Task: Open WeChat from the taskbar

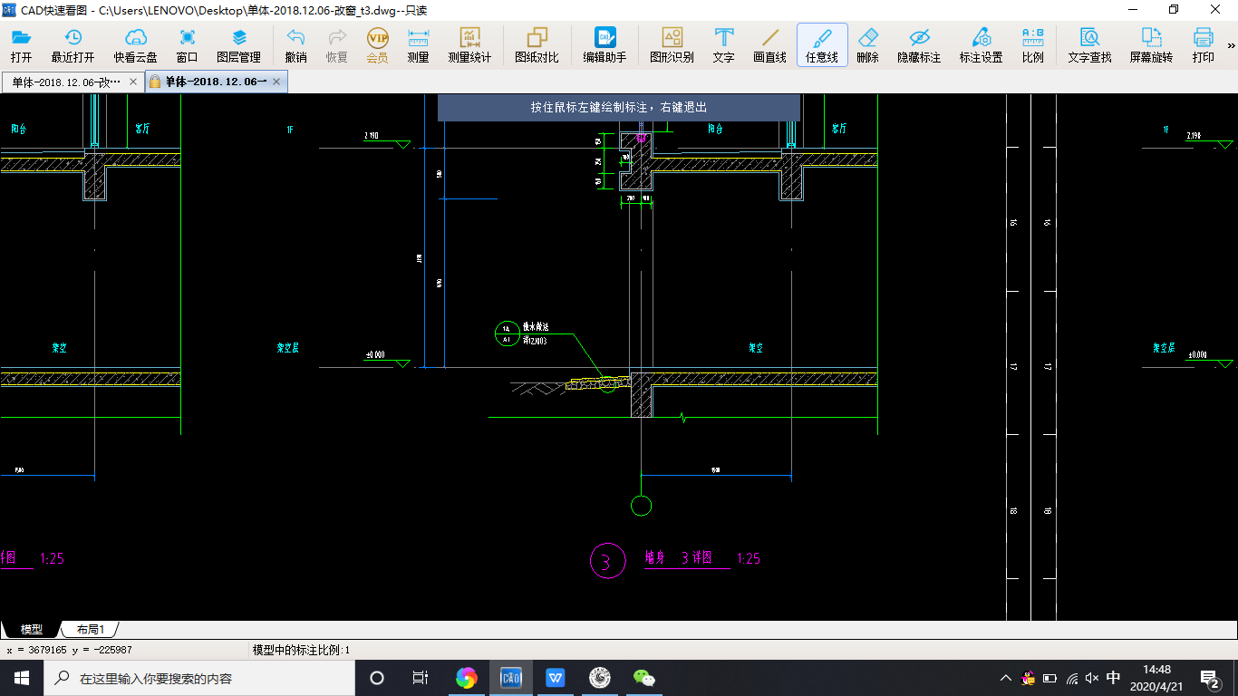Action: (643, 677)
